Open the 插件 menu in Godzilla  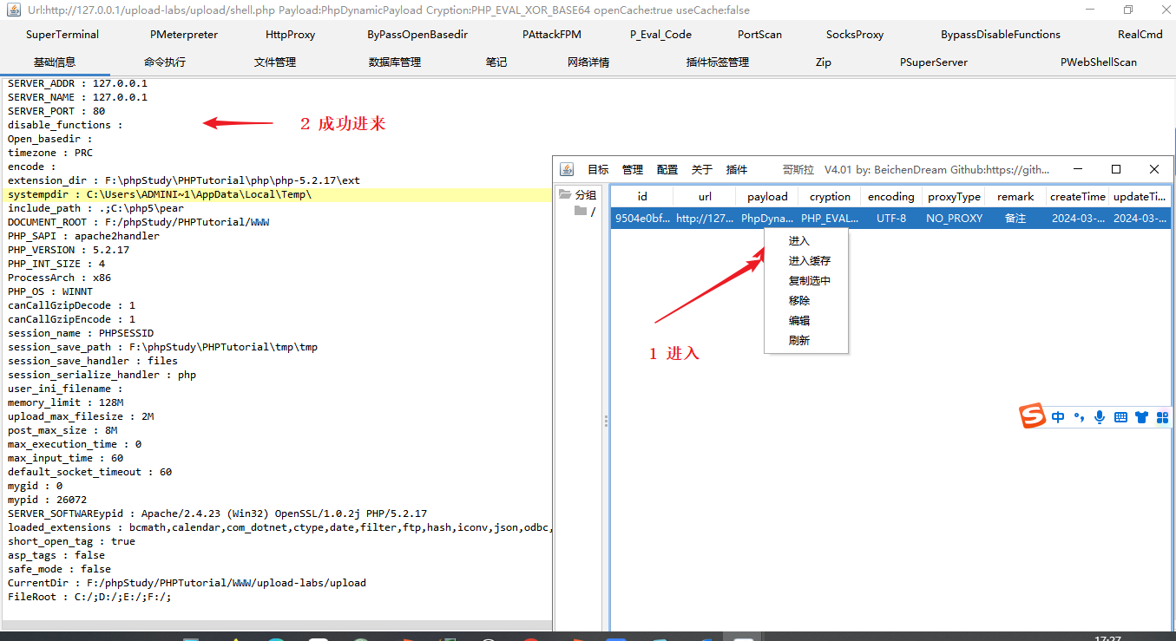click(737, 169)
